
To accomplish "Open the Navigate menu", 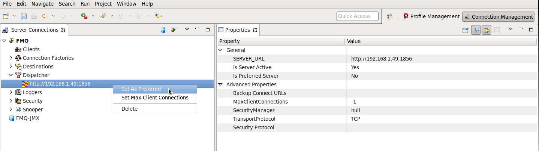I will point(42,4).
